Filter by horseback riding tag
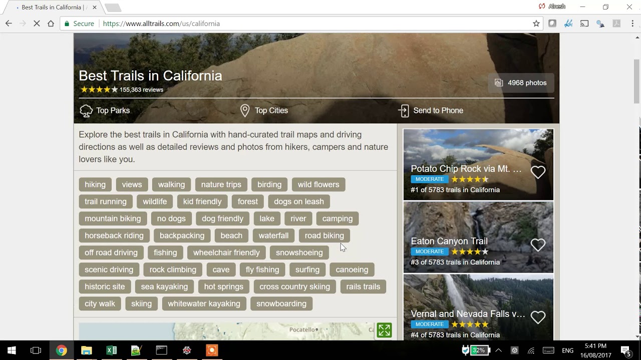 (x=114, y=235)
